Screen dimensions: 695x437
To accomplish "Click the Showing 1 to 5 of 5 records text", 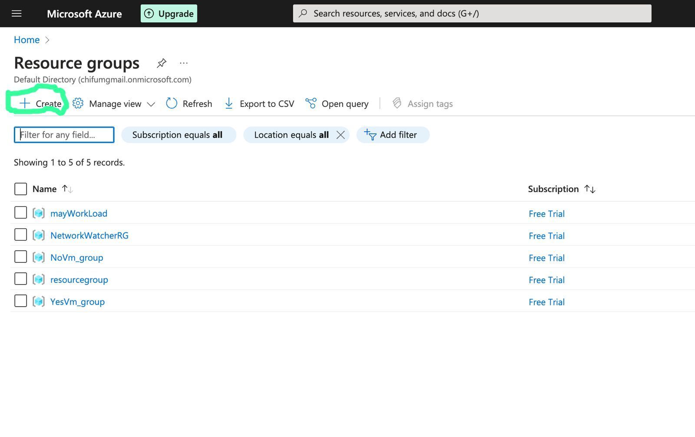I will [69, 162].
